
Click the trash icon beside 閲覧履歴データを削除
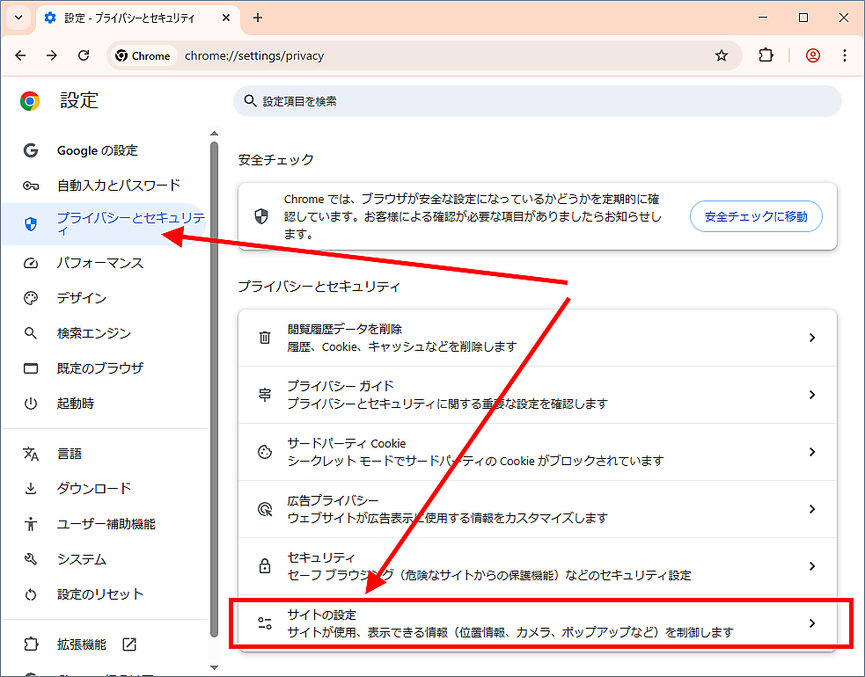(265, 338)
